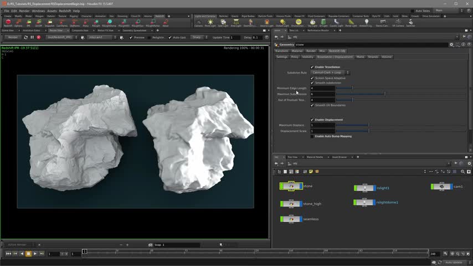Click the rslightdome1 node

[365, 202]
